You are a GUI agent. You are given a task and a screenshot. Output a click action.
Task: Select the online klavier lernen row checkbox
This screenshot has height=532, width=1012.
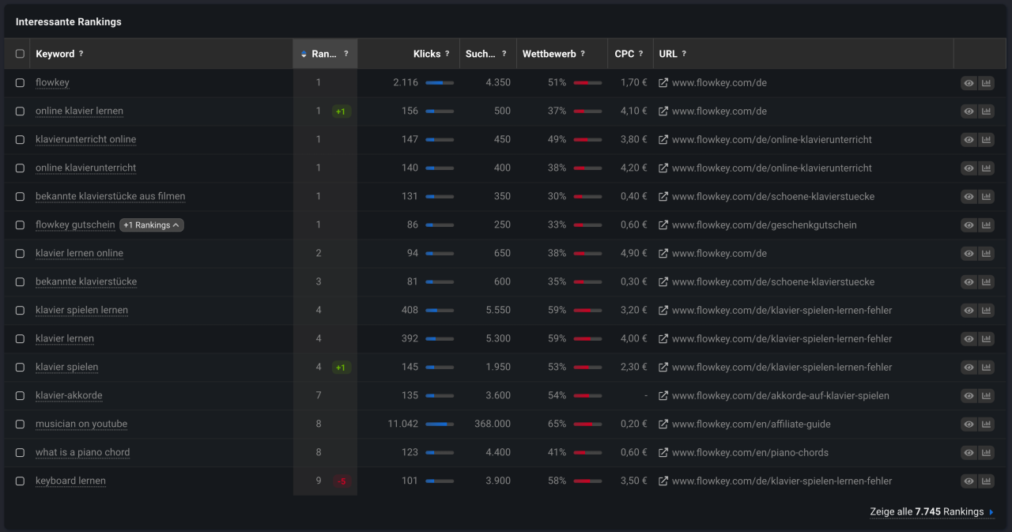point(20,111)
